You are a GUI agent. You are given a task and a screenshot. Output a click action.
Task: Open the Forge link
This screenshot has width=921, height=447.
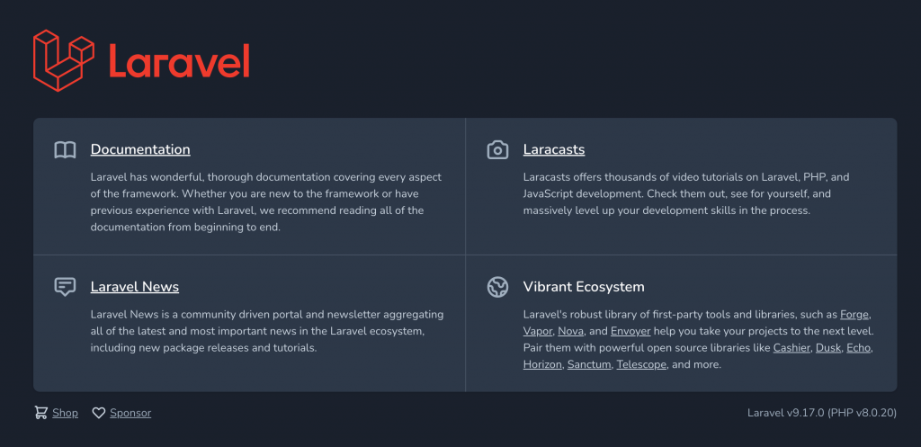(854, 315)
